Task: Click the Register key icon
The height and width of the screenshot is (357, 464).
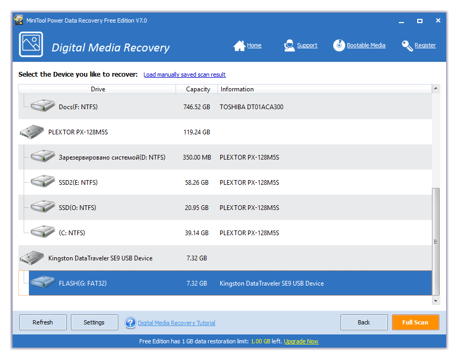Action: click(407, 46)
